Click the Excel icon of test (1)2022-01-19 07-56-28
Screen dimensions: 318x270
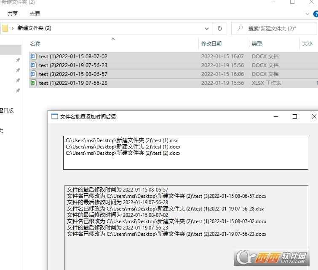pyautogui.click(x=33, y=83)
